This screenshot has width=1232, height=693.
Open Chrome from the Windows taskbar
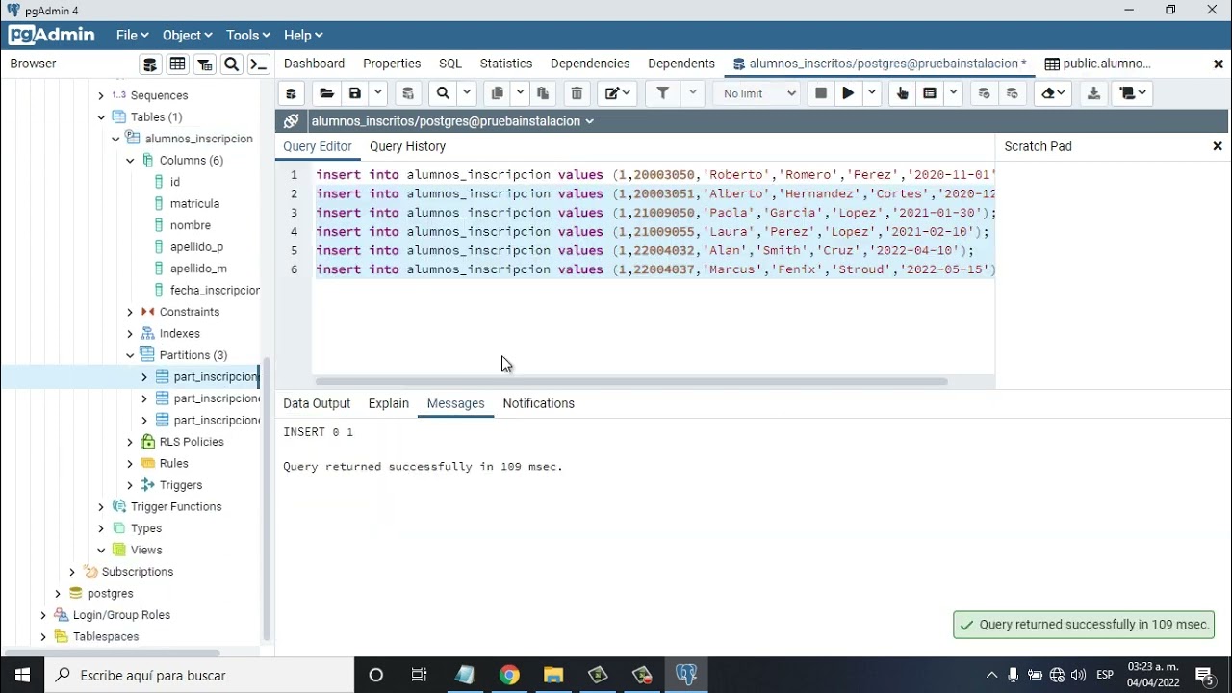[x=509, y=676]
